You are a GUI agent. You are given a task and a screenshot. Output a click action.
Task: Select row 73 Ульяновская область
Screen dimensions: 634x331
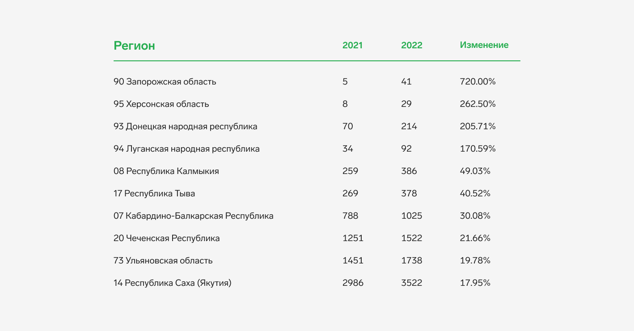(x=317, y=261)
